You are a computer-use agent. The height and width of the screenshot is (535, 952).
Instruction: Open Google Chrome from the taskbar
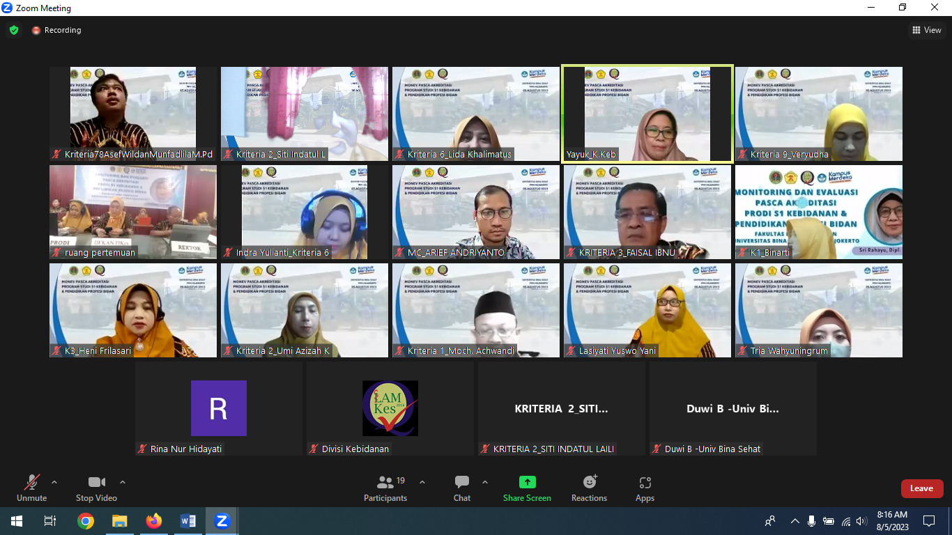click(x=86, y=521)
